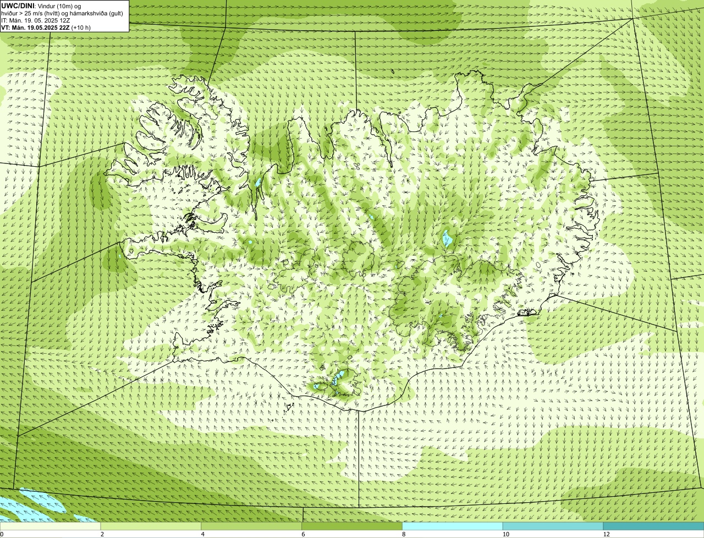
Task: Click the '12' tick label on the scale
Action: point(606,534)
